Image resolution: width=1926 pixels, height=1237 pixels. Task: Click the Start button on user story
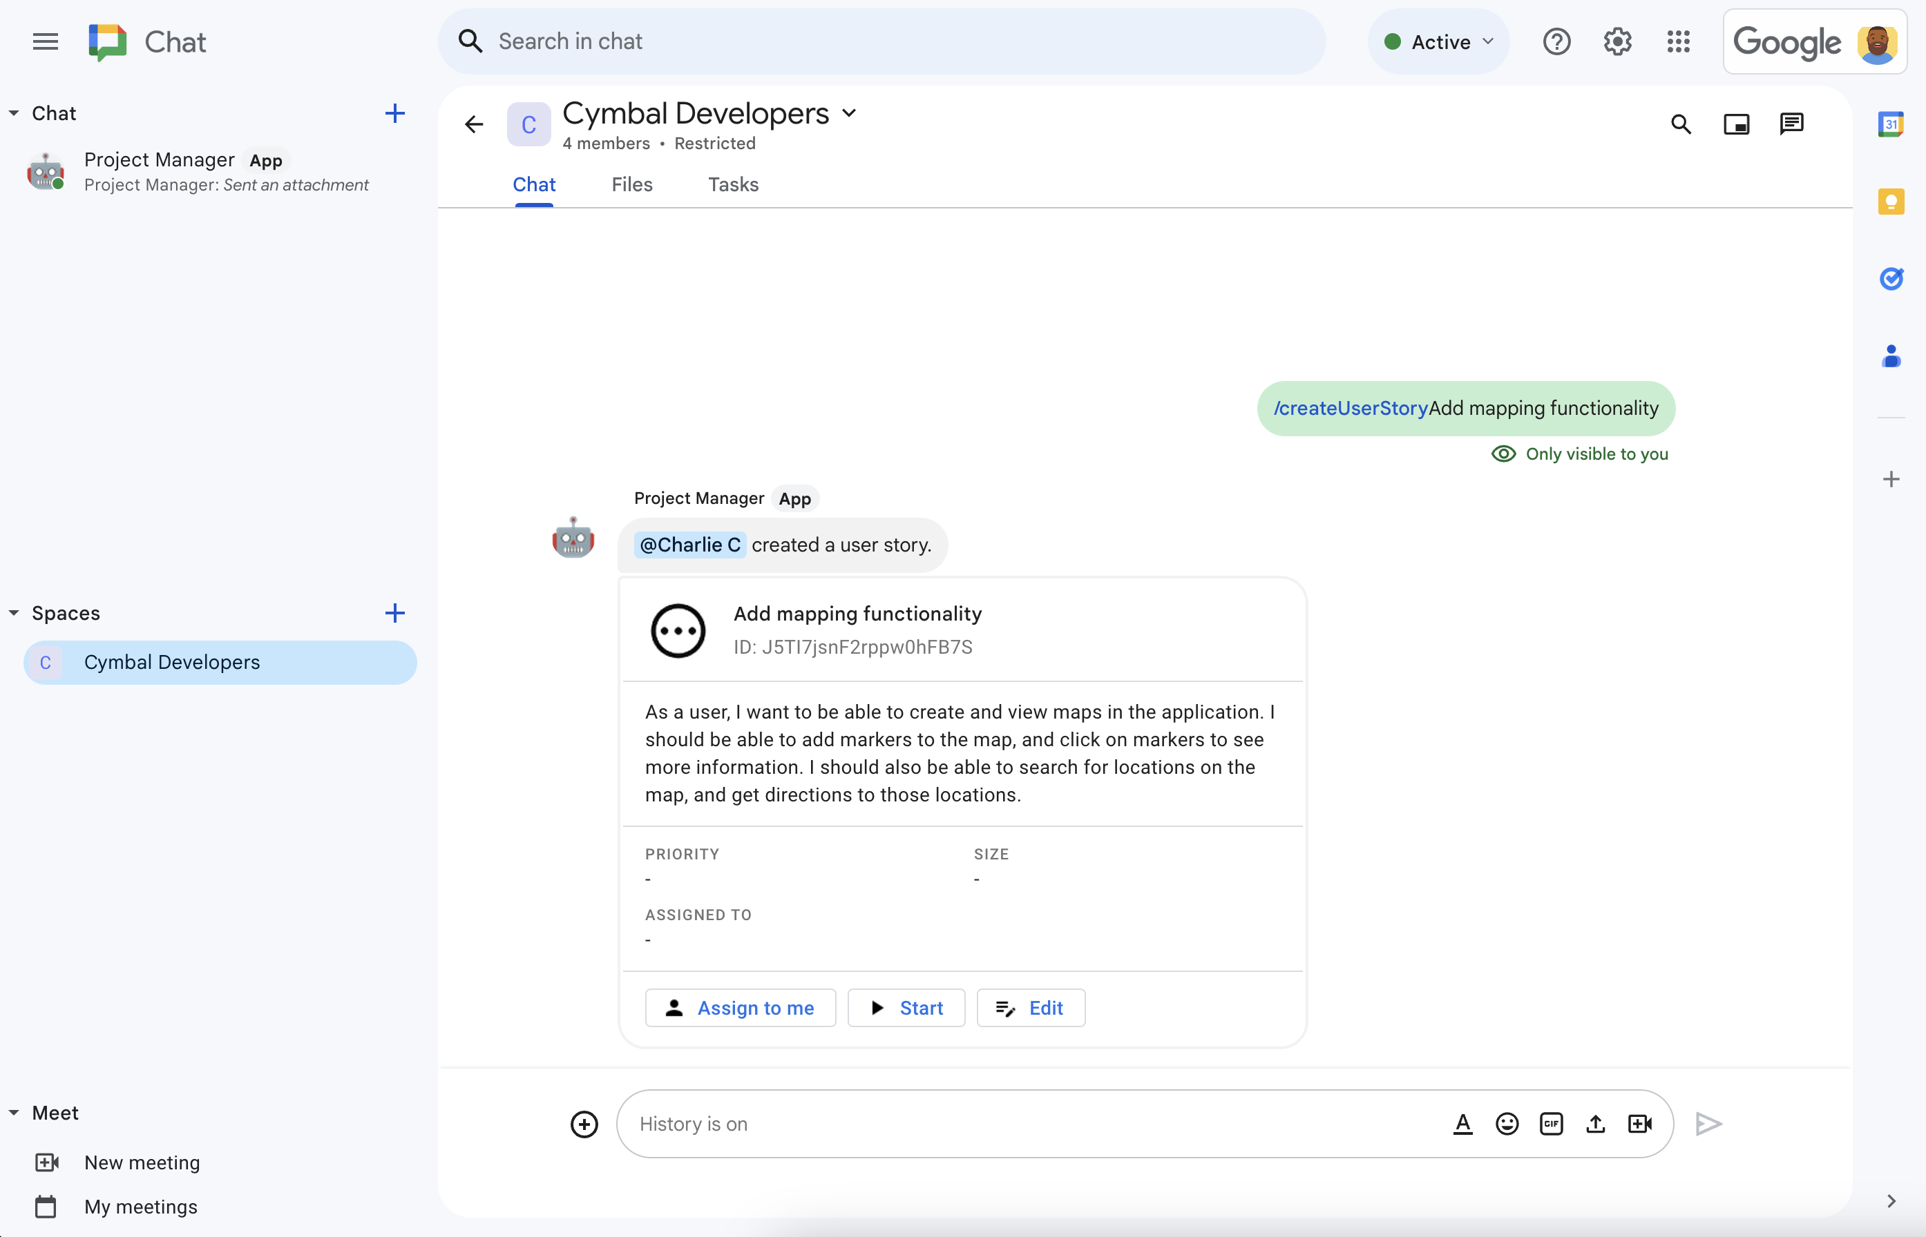coord(906,1007)
